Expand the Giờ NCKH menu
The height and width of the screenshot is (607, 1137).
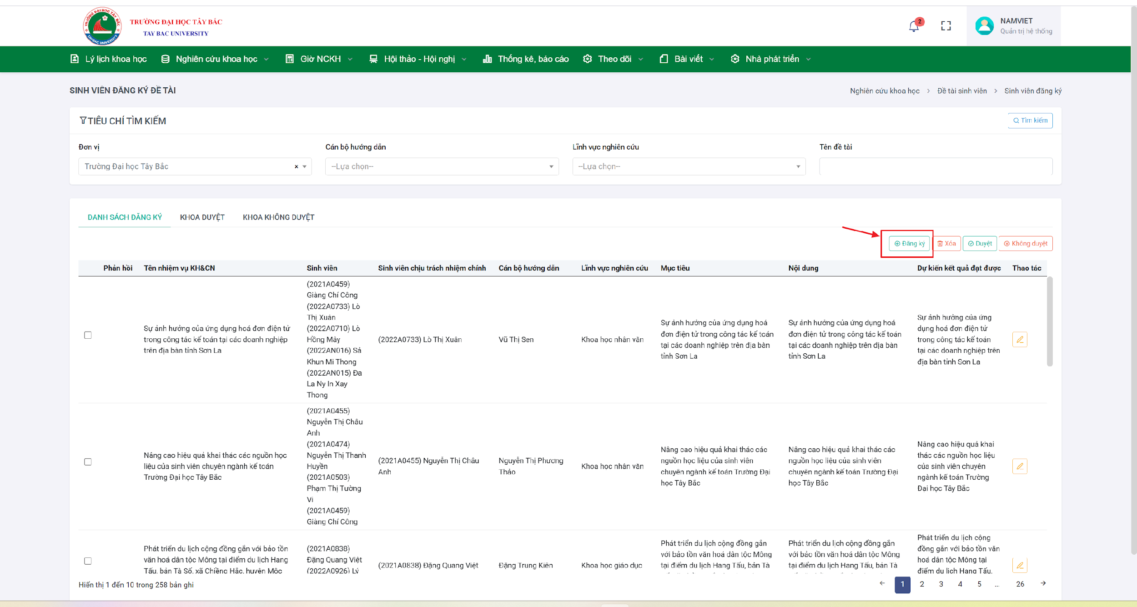[319, 59]
